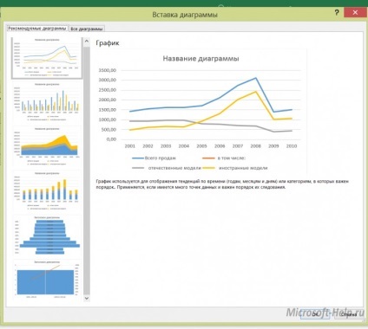Click the thumbnail list scroll-down arrow
This screenshot has height=329, width=368.
[x=87, y=298]
